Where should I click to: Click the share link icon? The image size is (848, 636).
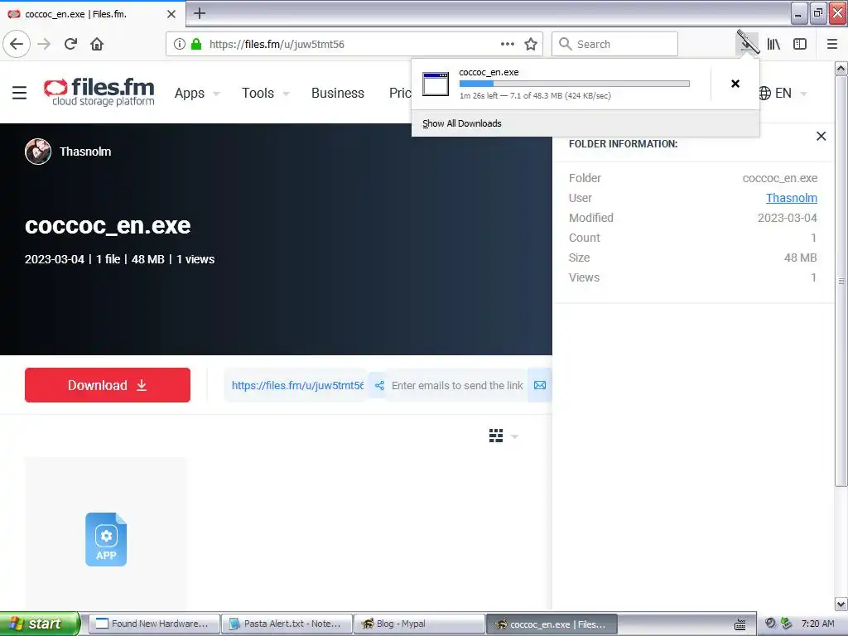(379, 385)
